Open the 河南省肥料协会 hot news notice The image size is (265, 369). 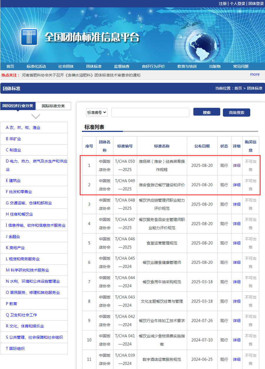click(81, 75)
